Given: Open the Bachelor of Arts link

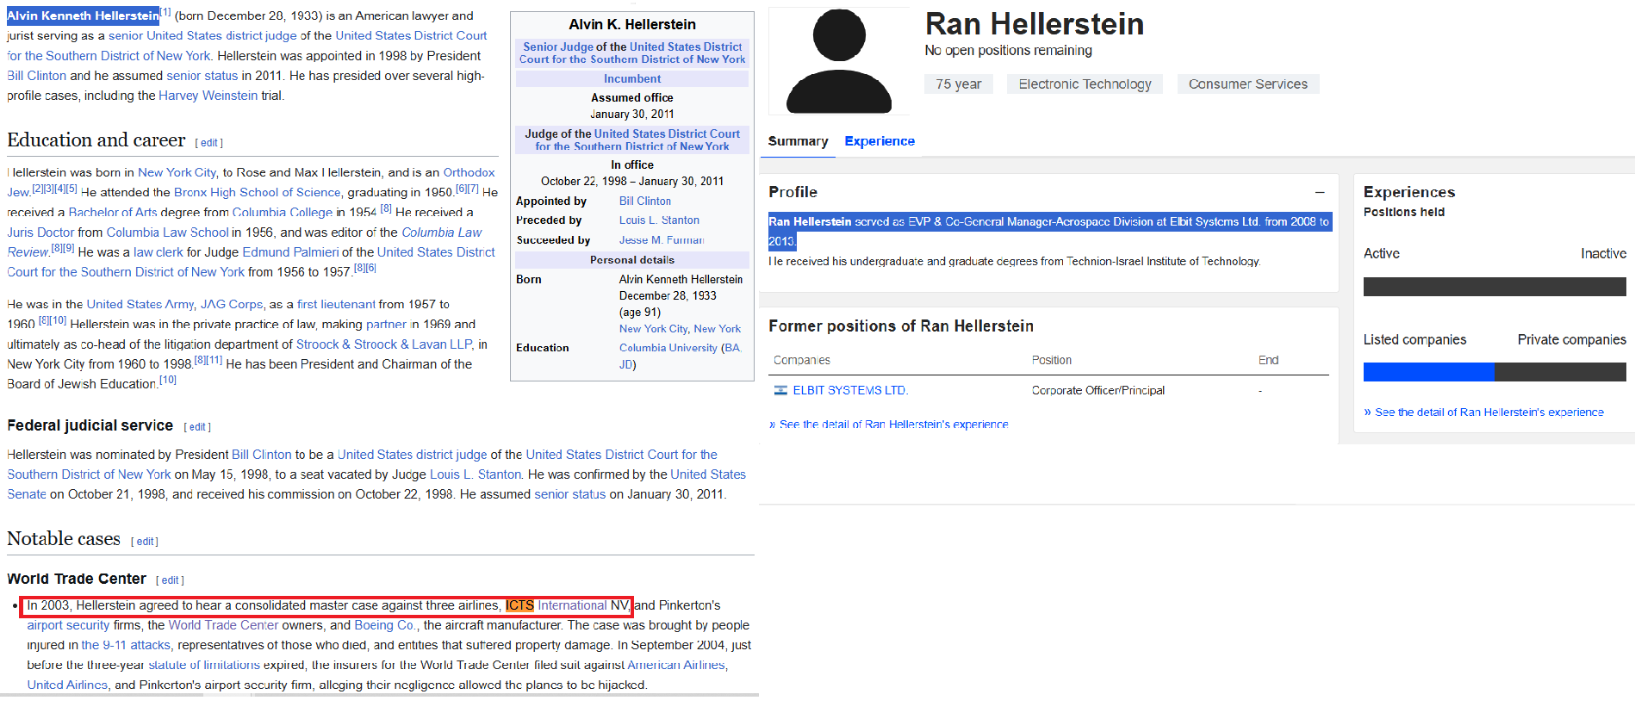Looking at the screenshot, I should [x=113, y=212].
